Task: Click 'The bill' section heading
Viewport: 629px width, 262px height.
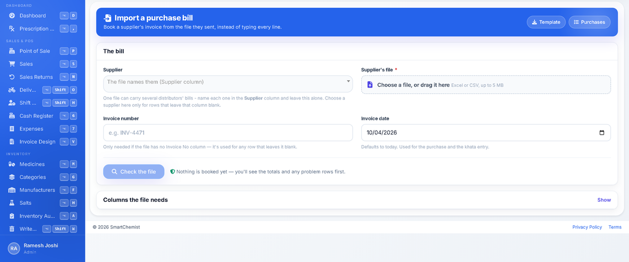Action: (x=113, y=51)
